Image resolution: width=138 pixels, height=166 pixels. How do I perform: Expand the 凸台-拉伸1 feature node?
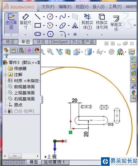tap(5, 111)
